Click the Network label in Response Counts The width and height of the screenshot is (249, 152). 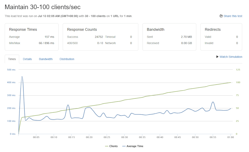tap(110, 43)
